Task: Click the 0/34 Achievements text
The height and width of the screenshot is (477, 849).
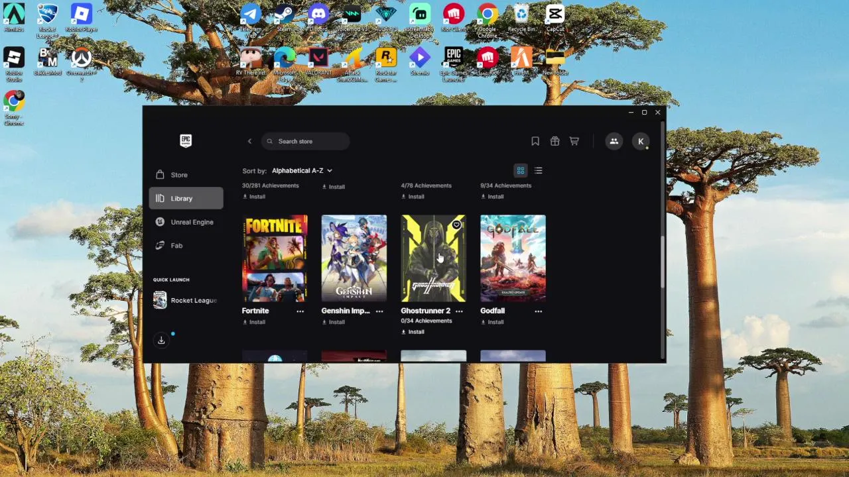Action: coord(426,321)
